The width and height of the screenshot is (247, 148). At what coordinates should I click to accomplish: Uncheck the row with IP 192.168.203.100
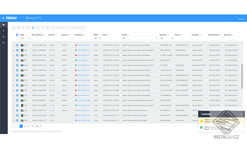[x=17, y=120]
